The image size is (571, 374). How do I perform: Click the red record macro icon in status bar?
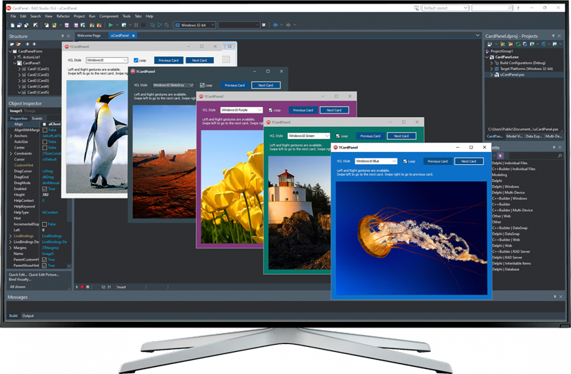[82, 287]
